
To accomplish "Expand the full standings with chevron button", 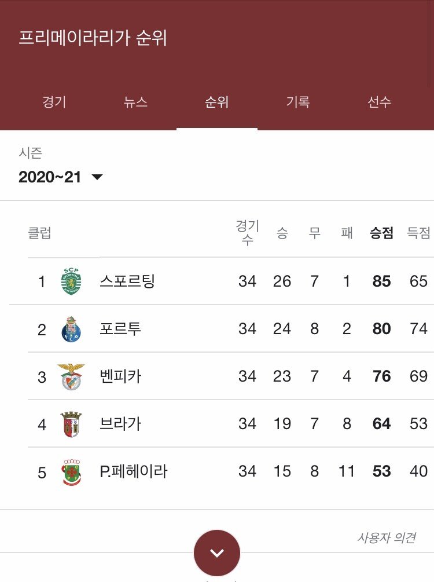I will click(217, 553).
